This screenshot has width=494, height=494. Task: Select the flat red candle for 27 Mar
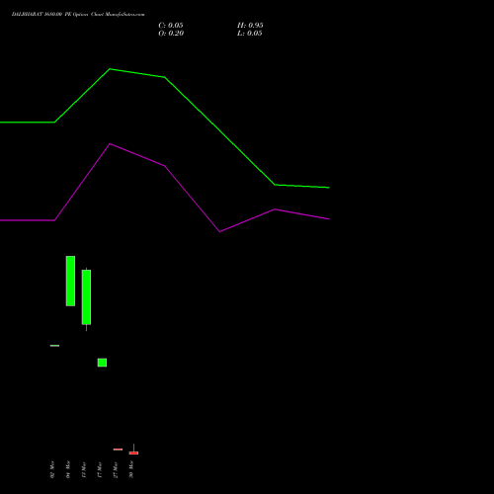coord(118,450)
